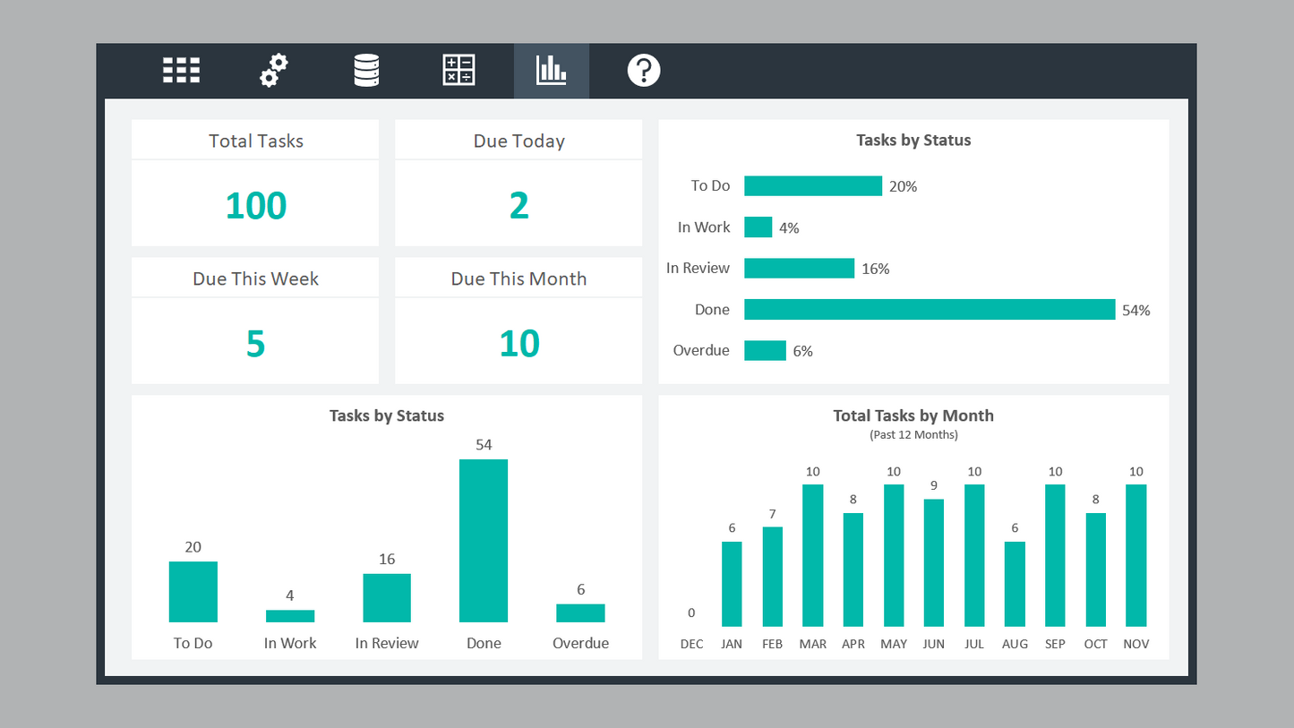The height and width of the screenshot is (728, 1294).
Task: Open the calculator icon
Action: [x=458, y=71]
